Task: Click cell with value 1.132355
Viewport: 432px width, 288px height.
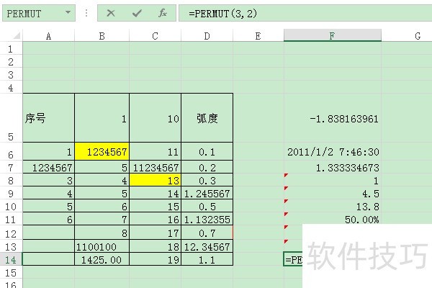Action: 207,220
